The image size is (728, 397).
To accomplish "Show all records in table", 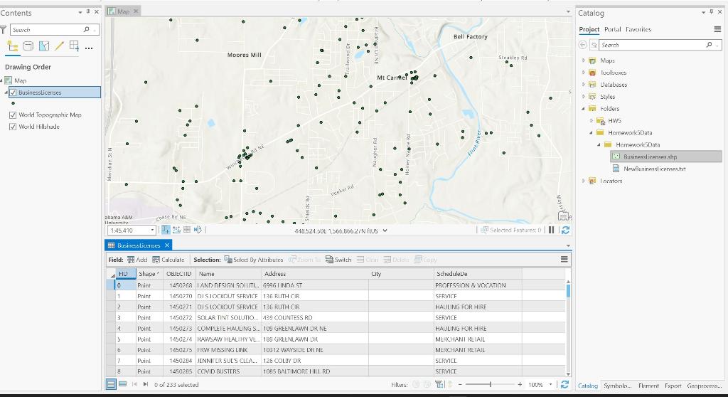I will (111, 384).
